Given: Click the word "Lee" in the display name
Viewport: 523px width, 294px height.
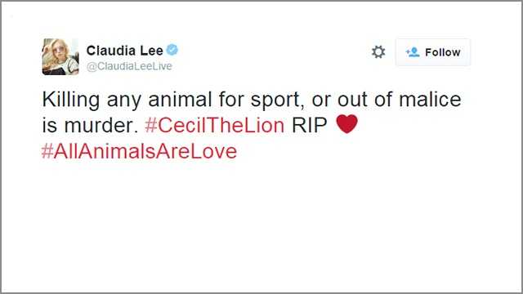Looking at the screenshot, I should pos(151,51).
